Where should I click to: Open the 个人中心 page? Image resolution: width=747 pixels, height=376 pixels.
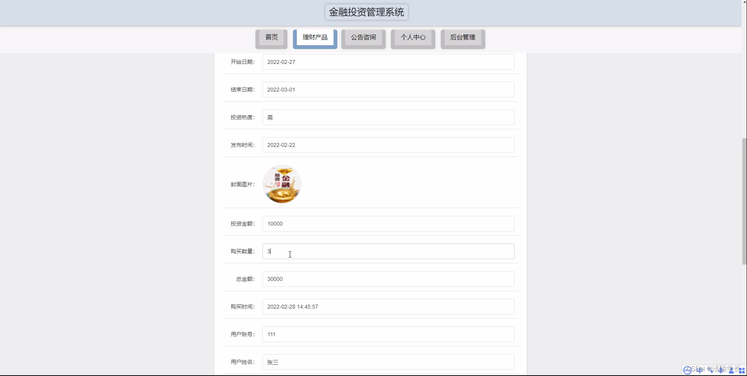(x=413, y=38)
